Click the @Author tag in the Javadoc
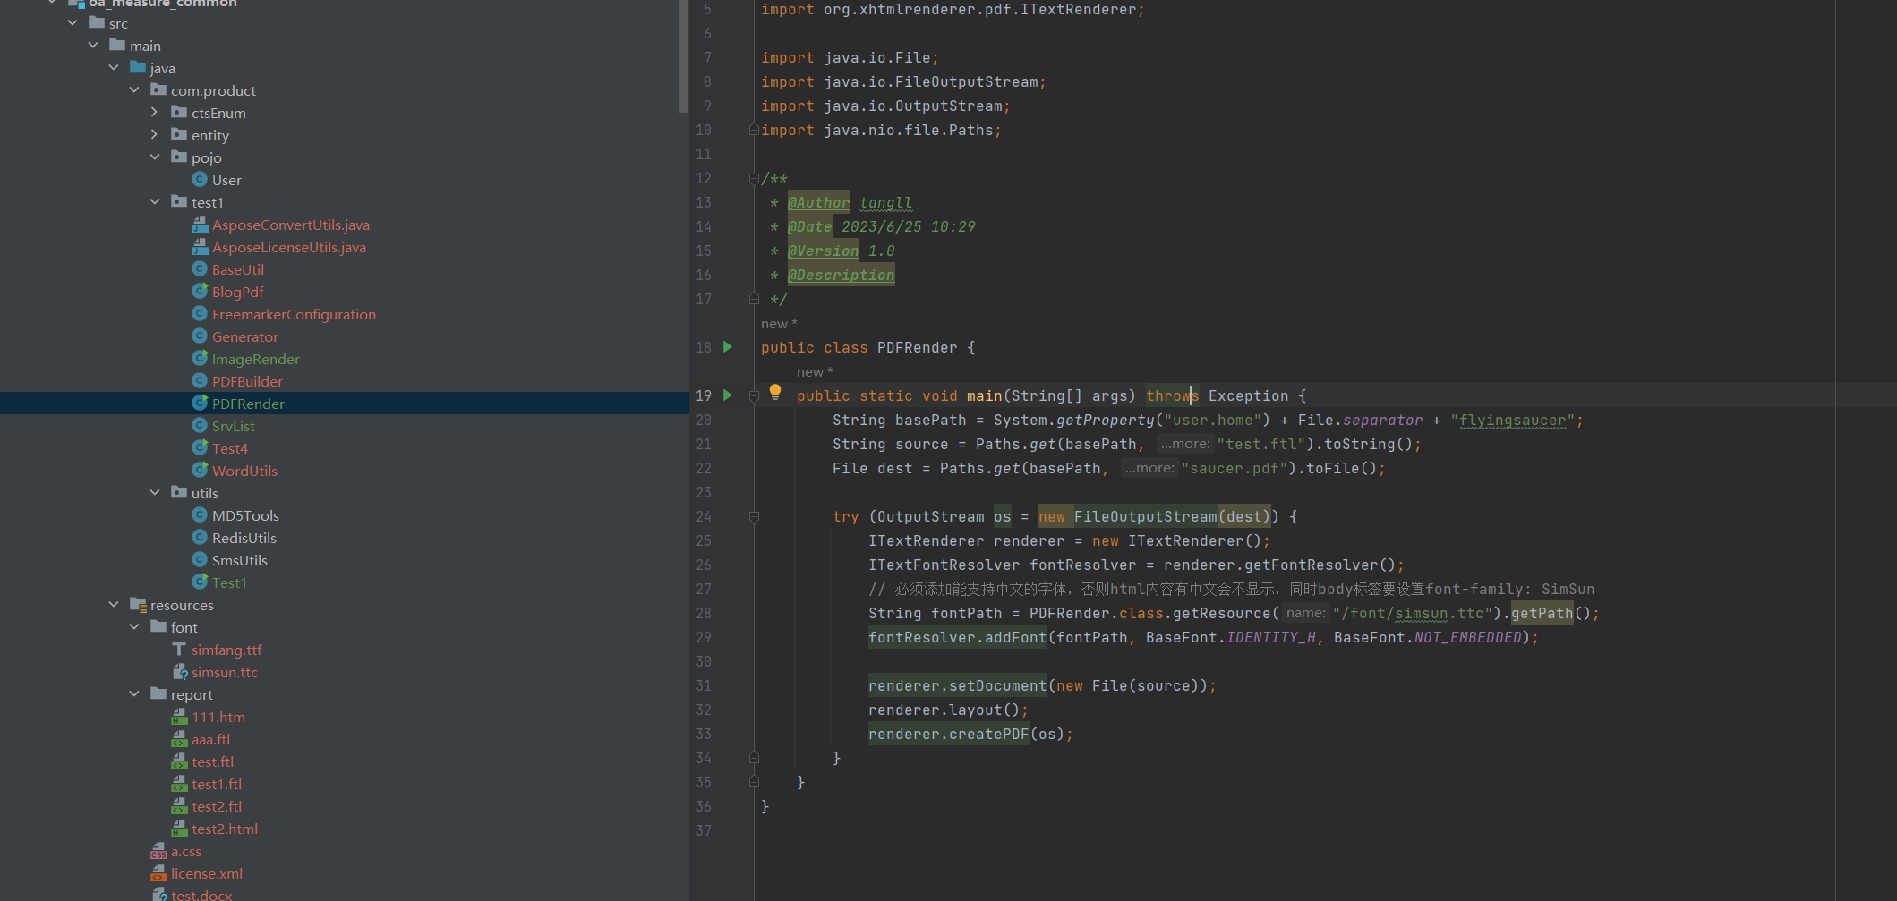The width and height of the screenshot is (1897, 901). (x=818, y=202)
